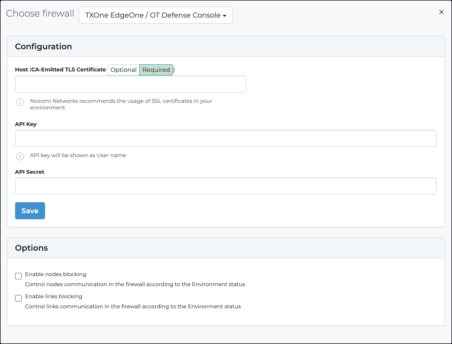Click the info icon beside SSL recommendation
This screenshot has height=344, width=452.
pyautogui.click(x=20, y=102)
